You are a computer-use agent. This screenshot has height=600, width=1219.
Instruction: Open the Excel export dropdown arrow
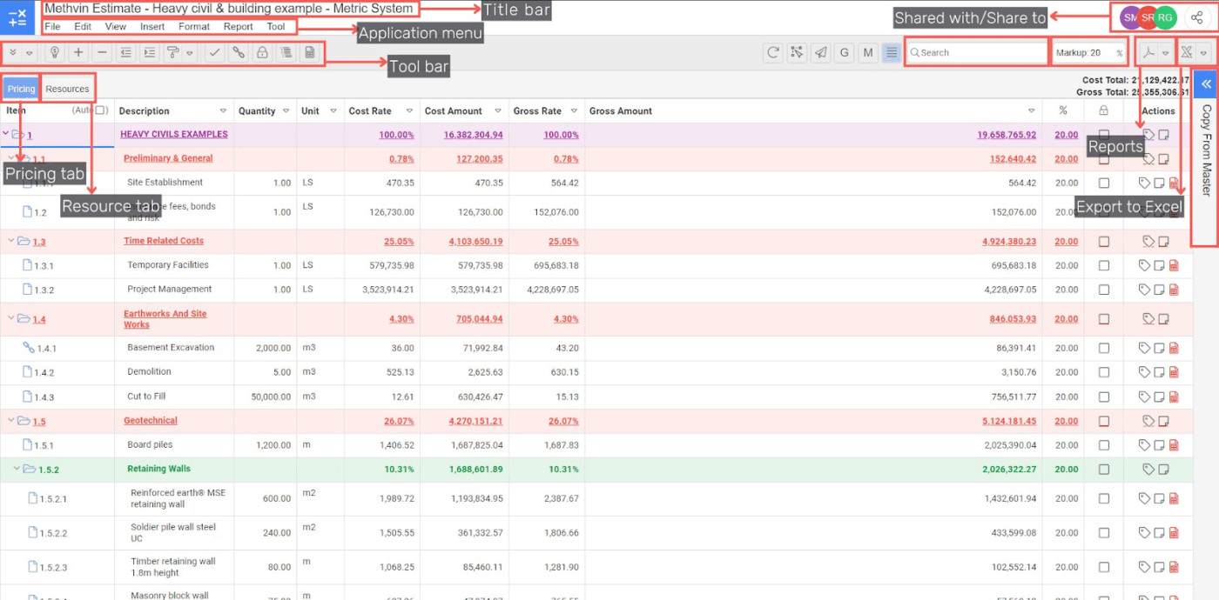pos(1203,52)
